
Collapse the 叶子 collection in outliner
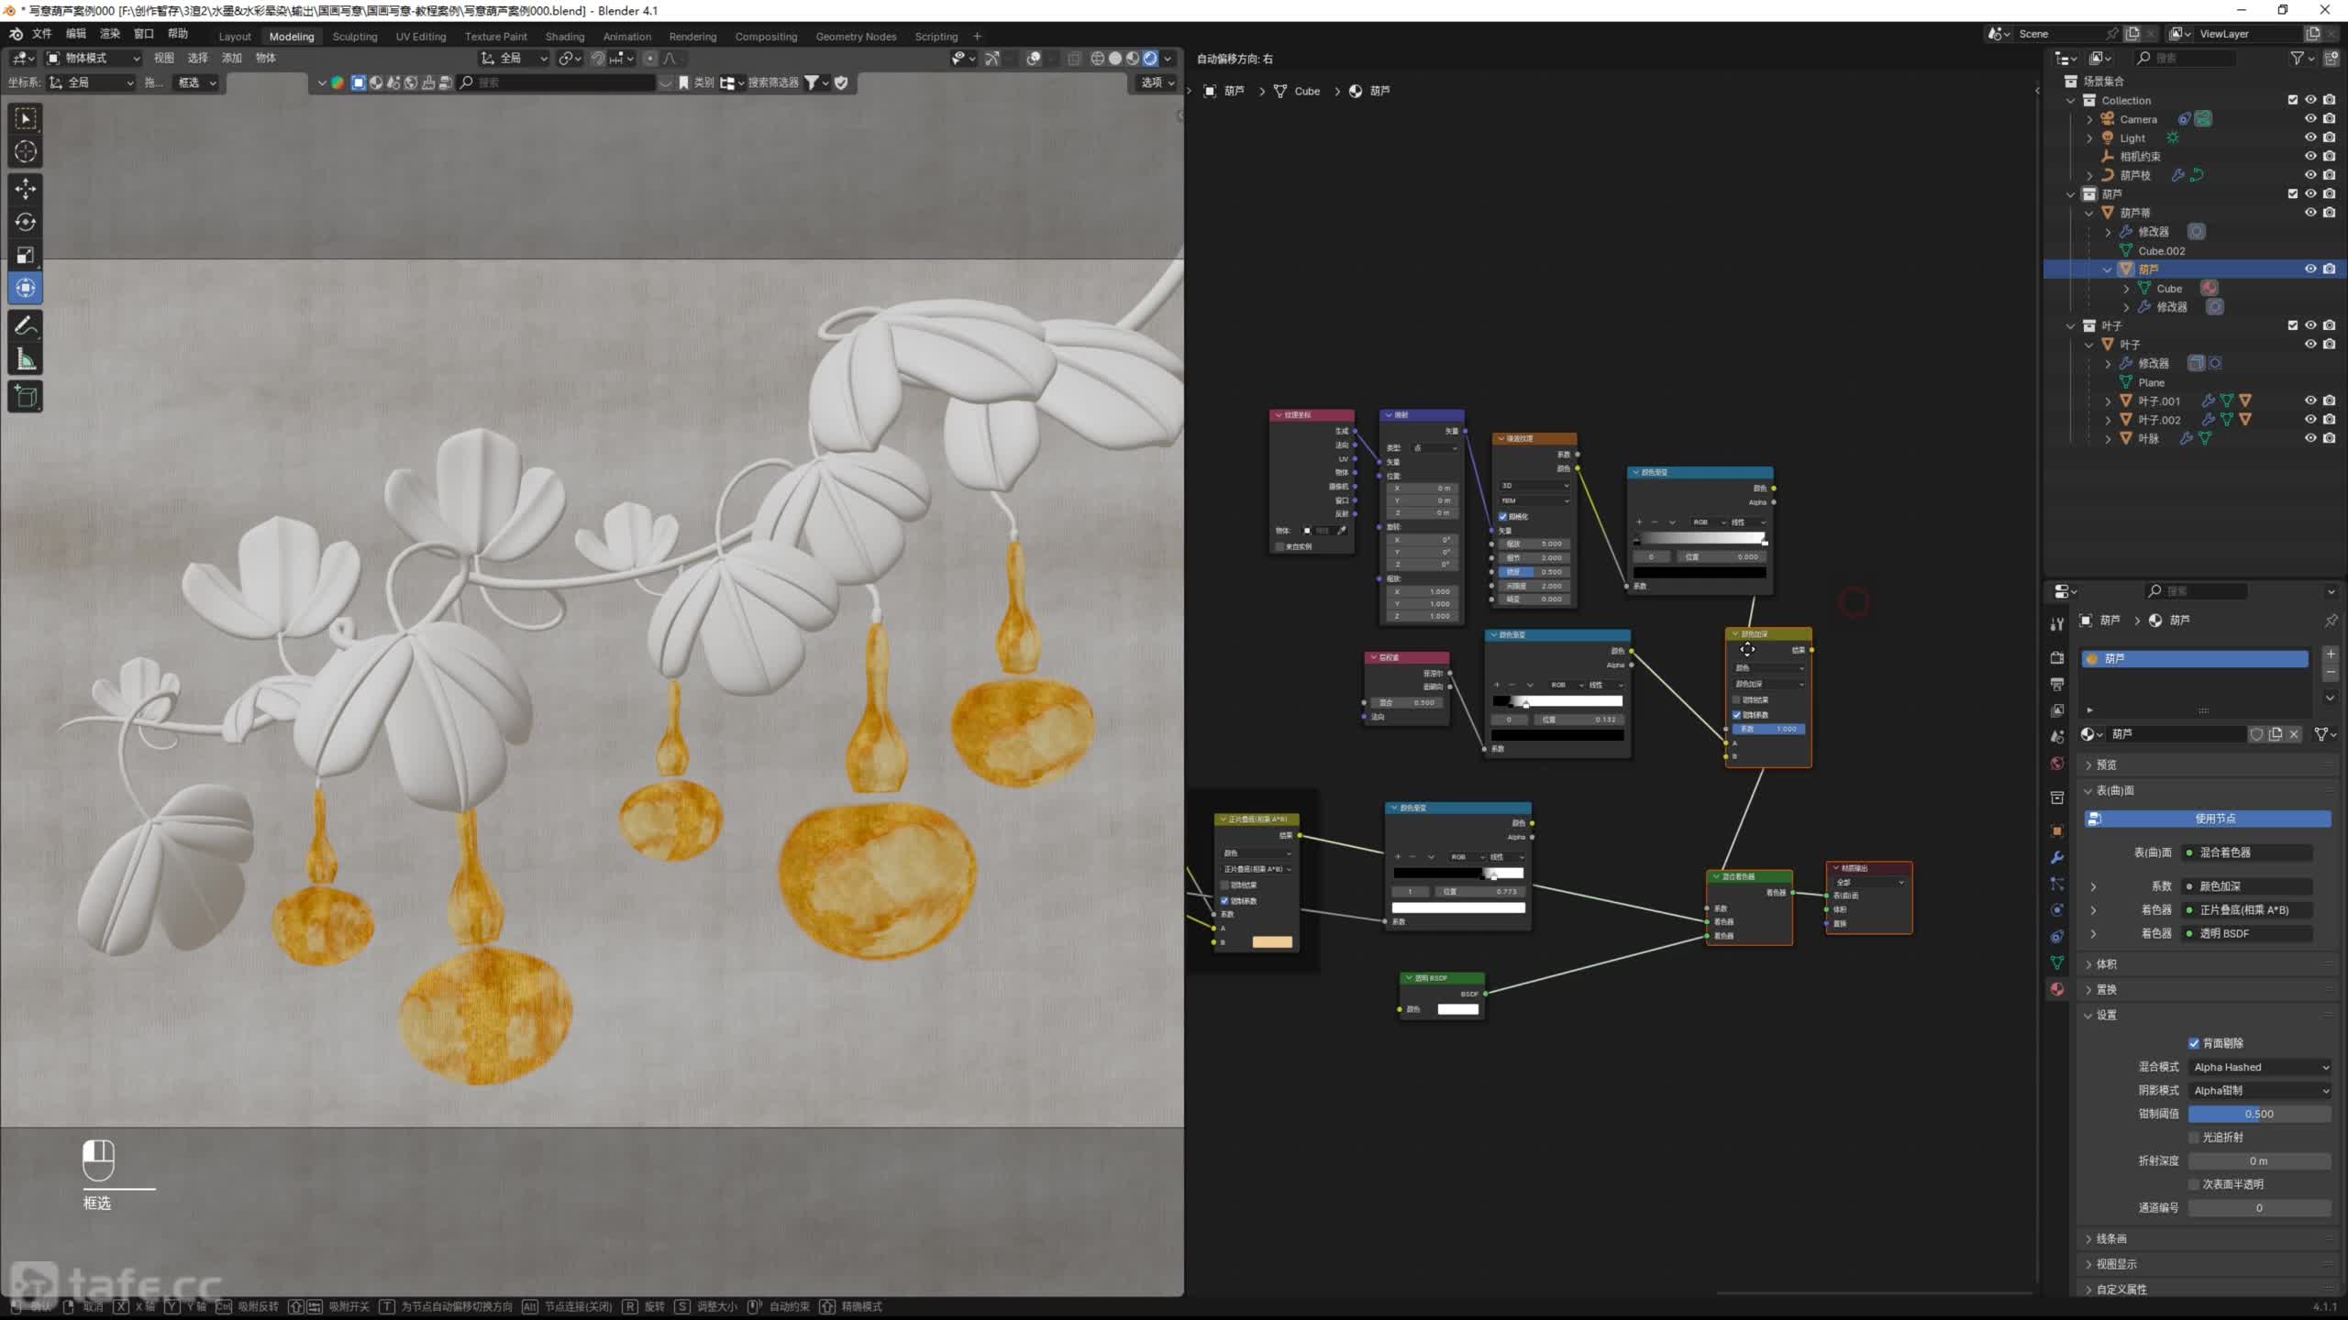[2071, 325]
